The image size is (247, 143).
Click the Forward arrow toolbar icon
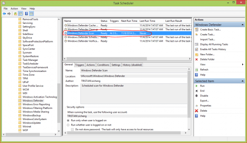click(9, 14)
